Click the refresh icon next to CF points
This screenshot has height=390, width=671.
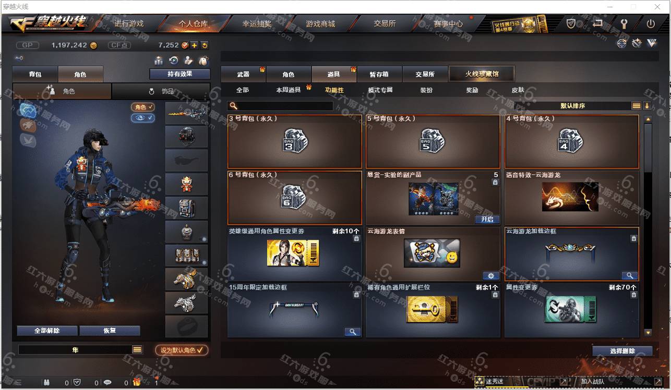[205, 45]
